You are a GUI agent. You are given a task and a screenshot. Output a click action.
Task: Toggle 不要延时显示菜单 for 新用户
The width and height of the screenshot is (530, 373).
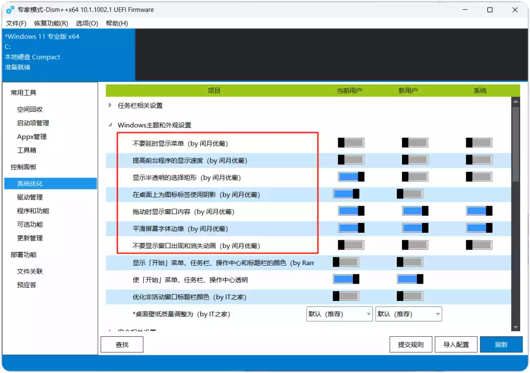[415, 143]
